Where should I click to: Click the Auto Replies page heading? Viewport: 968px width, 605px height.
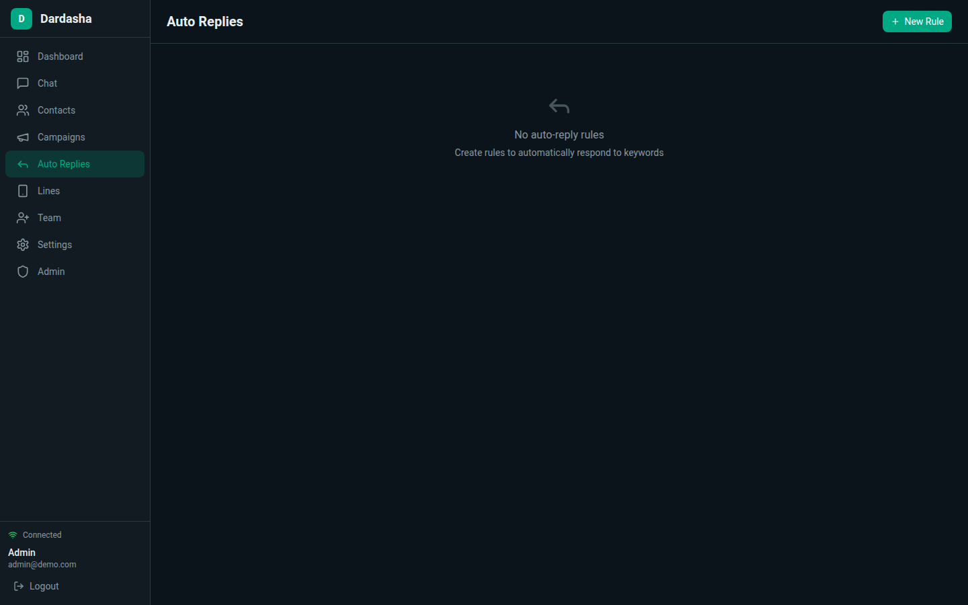pyautogui.click(x=205, y=22)
